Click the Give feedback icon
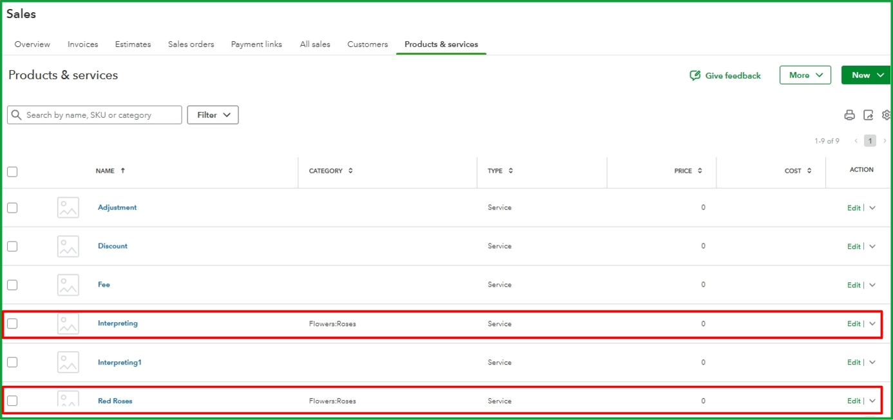The width and height of the screenshot is (893, 420). 694,75
